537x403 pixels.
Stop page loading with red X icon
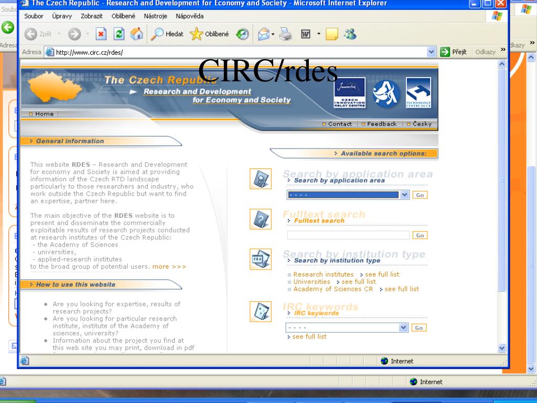coord(101,34)
